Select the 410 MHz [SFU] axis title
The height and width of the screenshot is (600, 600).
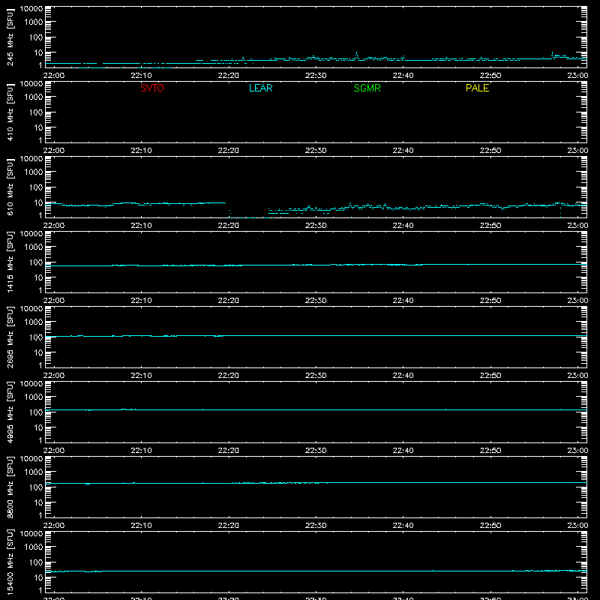10,112
